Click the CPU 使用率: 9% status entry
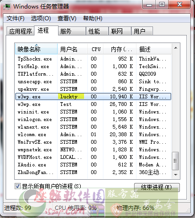The image size is (195, 218). (x=76, y=208)
